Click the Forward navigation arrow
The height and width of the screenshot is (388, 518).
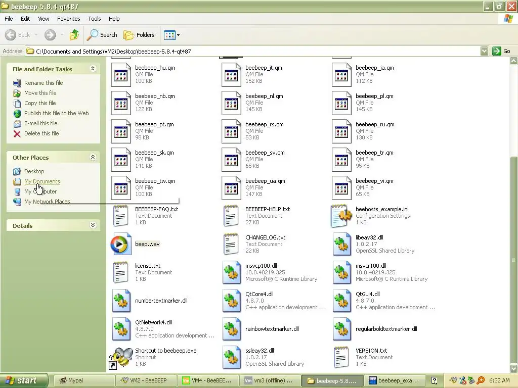click(50, 35)
